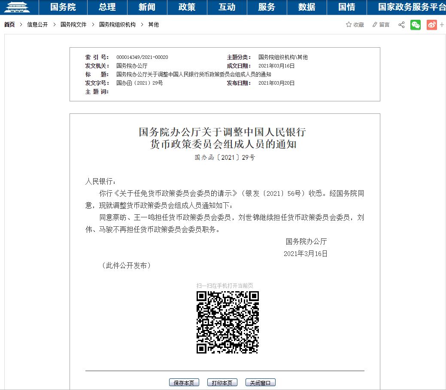Open the 互动 navigation item

[227, 7]
